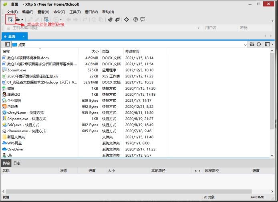The width and height of the screenshot is (278, 202).
Task: Click the file list scroll-up arrow
Action: click(x=272, y=51)
